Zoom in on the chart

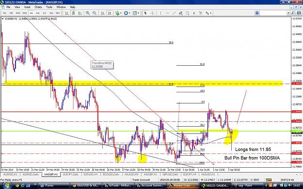point(88,13)
